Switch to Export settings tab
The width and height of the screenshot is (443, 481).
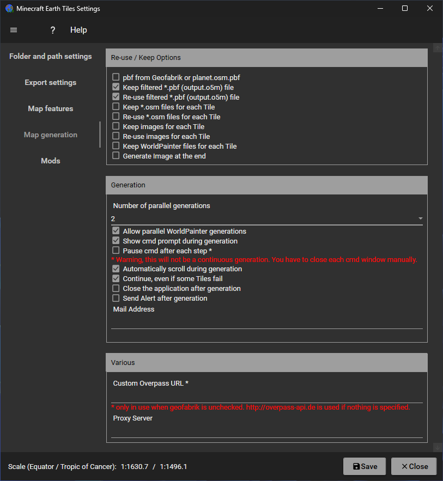pos(51,83)
